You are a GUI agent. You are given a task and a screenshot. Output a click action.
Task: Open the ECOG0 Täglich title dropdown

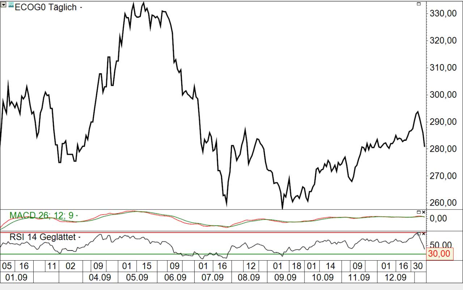(81, 8)
